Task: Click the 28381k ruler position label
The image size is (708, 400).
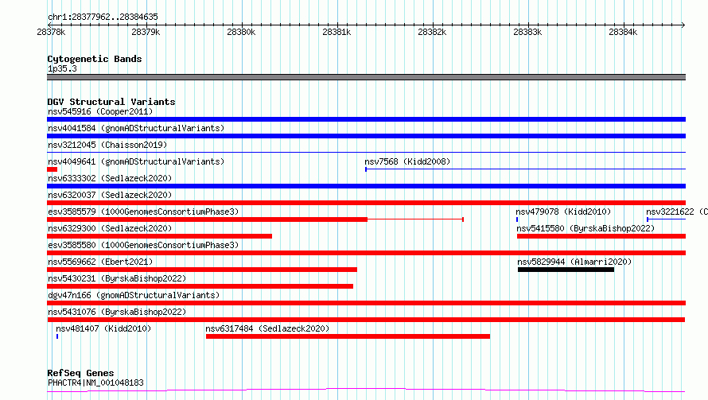Action: (x=336, y=32)
